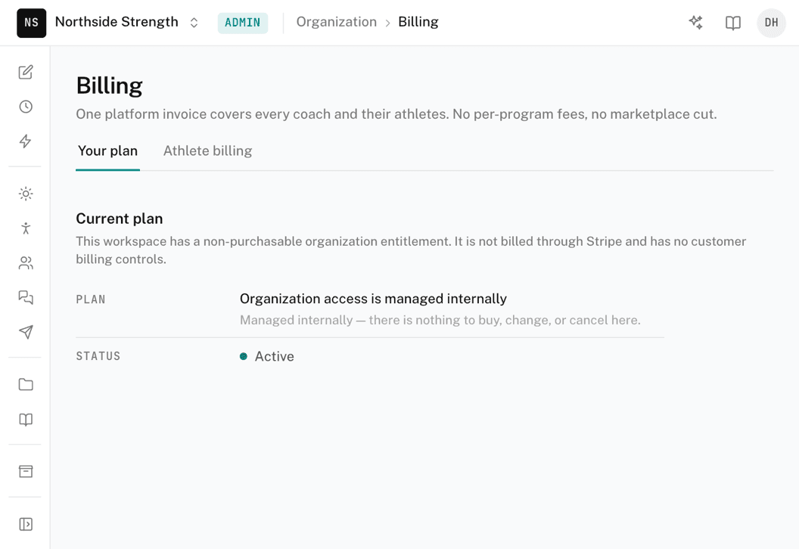The width and height of the screenshot is (799, 549).
Task: Click the Billing page heading
Action: coord(109,85)
